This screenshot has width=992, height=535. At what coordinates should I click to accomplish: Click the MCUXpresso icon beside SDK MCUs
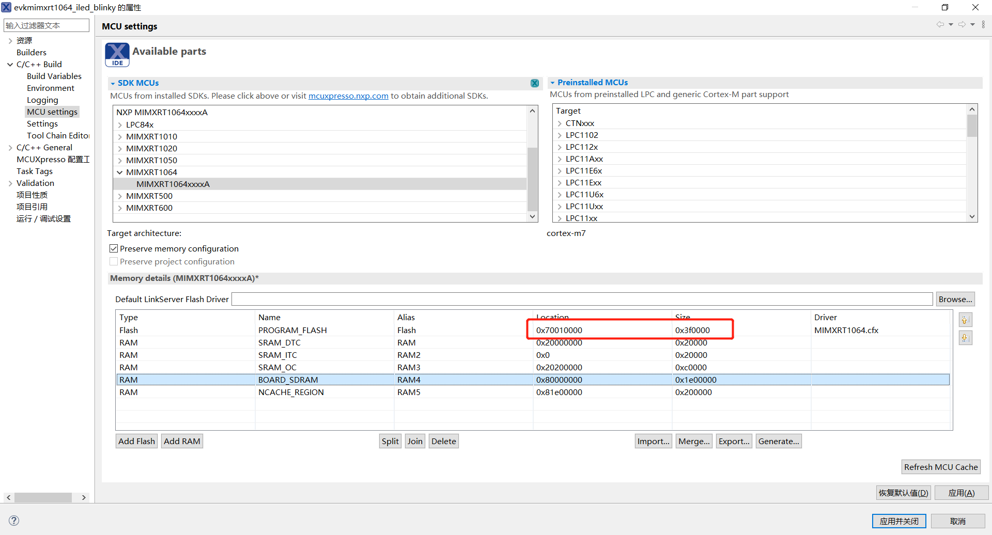(535, 83)
